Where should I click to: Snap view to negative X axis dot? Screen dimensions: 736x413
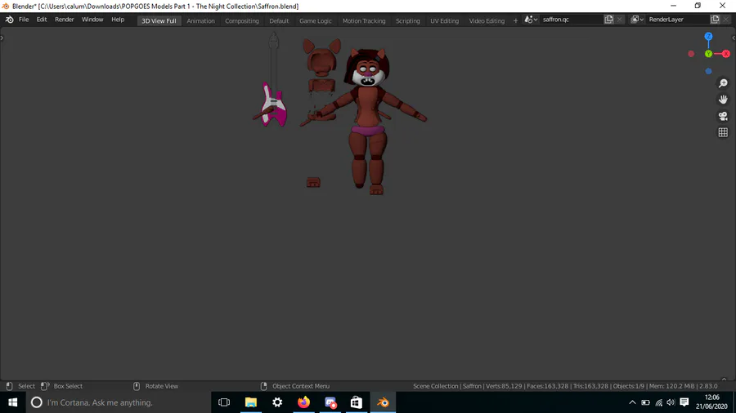(x=691, y=54)
